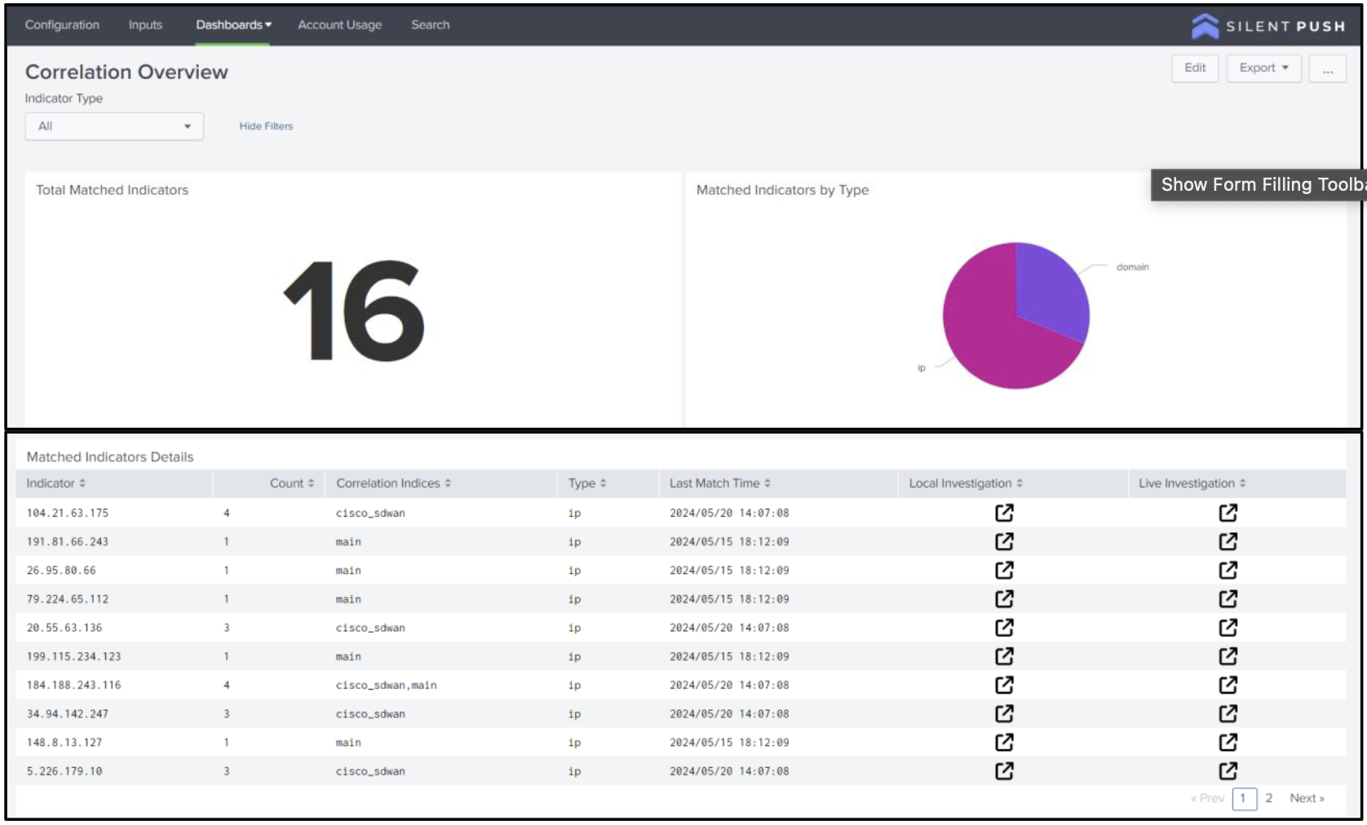Select indicator 184.188.243.116 cell
The height and width of the screenshot is (825, 1367).
(x=73, y=685)
